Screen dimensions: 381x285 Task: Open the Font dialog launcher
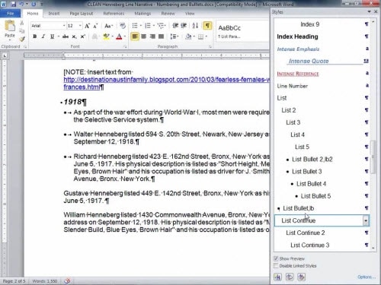(x=125, y=46)
